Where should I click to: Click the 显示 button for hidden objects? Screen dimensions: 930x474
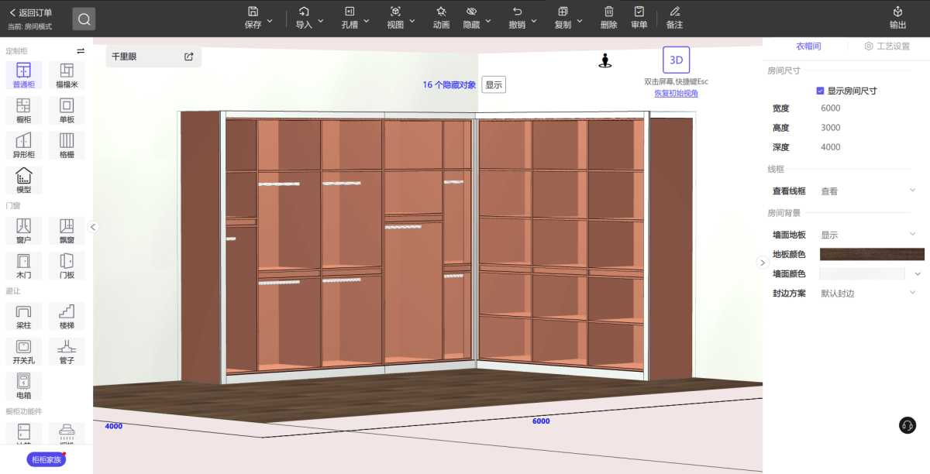494,84
